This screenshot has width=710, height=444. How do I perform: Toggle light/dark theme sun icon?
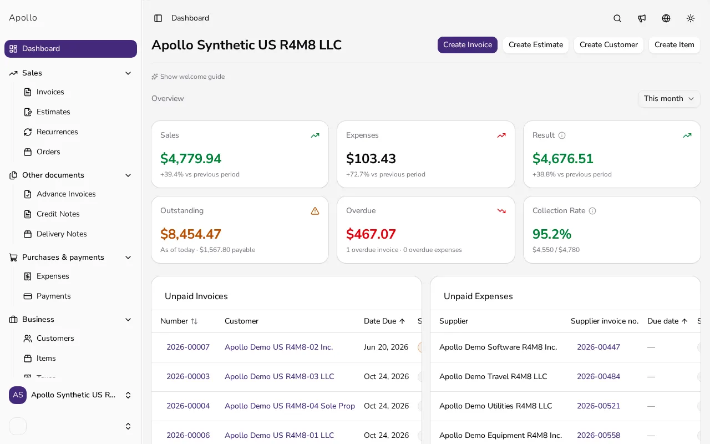[691, 18]
